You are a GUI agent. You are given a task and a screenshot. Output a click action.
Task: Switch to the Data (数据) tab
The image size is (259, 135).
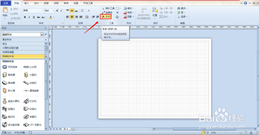[46, 3]
